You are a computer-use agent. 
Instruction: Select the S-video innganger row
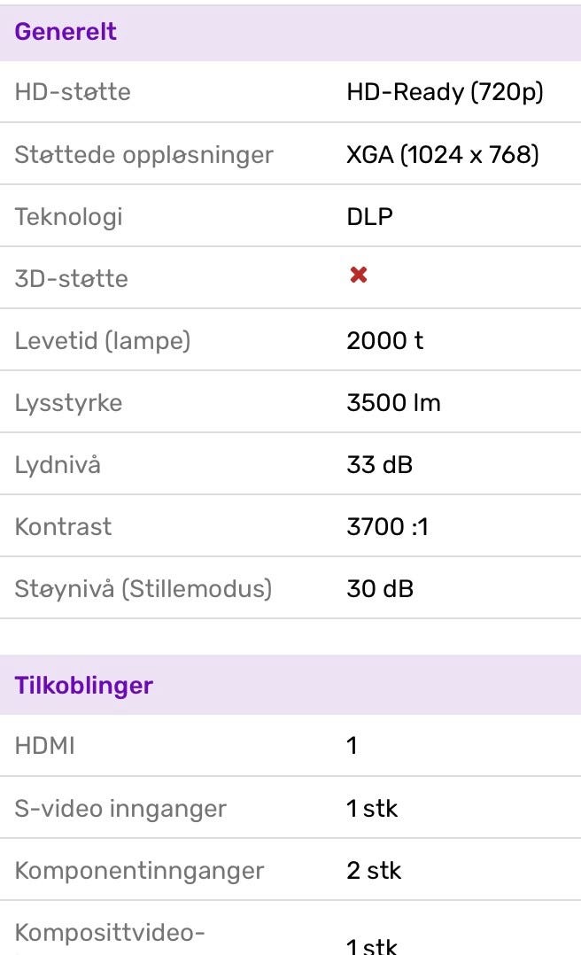point(290,808)
